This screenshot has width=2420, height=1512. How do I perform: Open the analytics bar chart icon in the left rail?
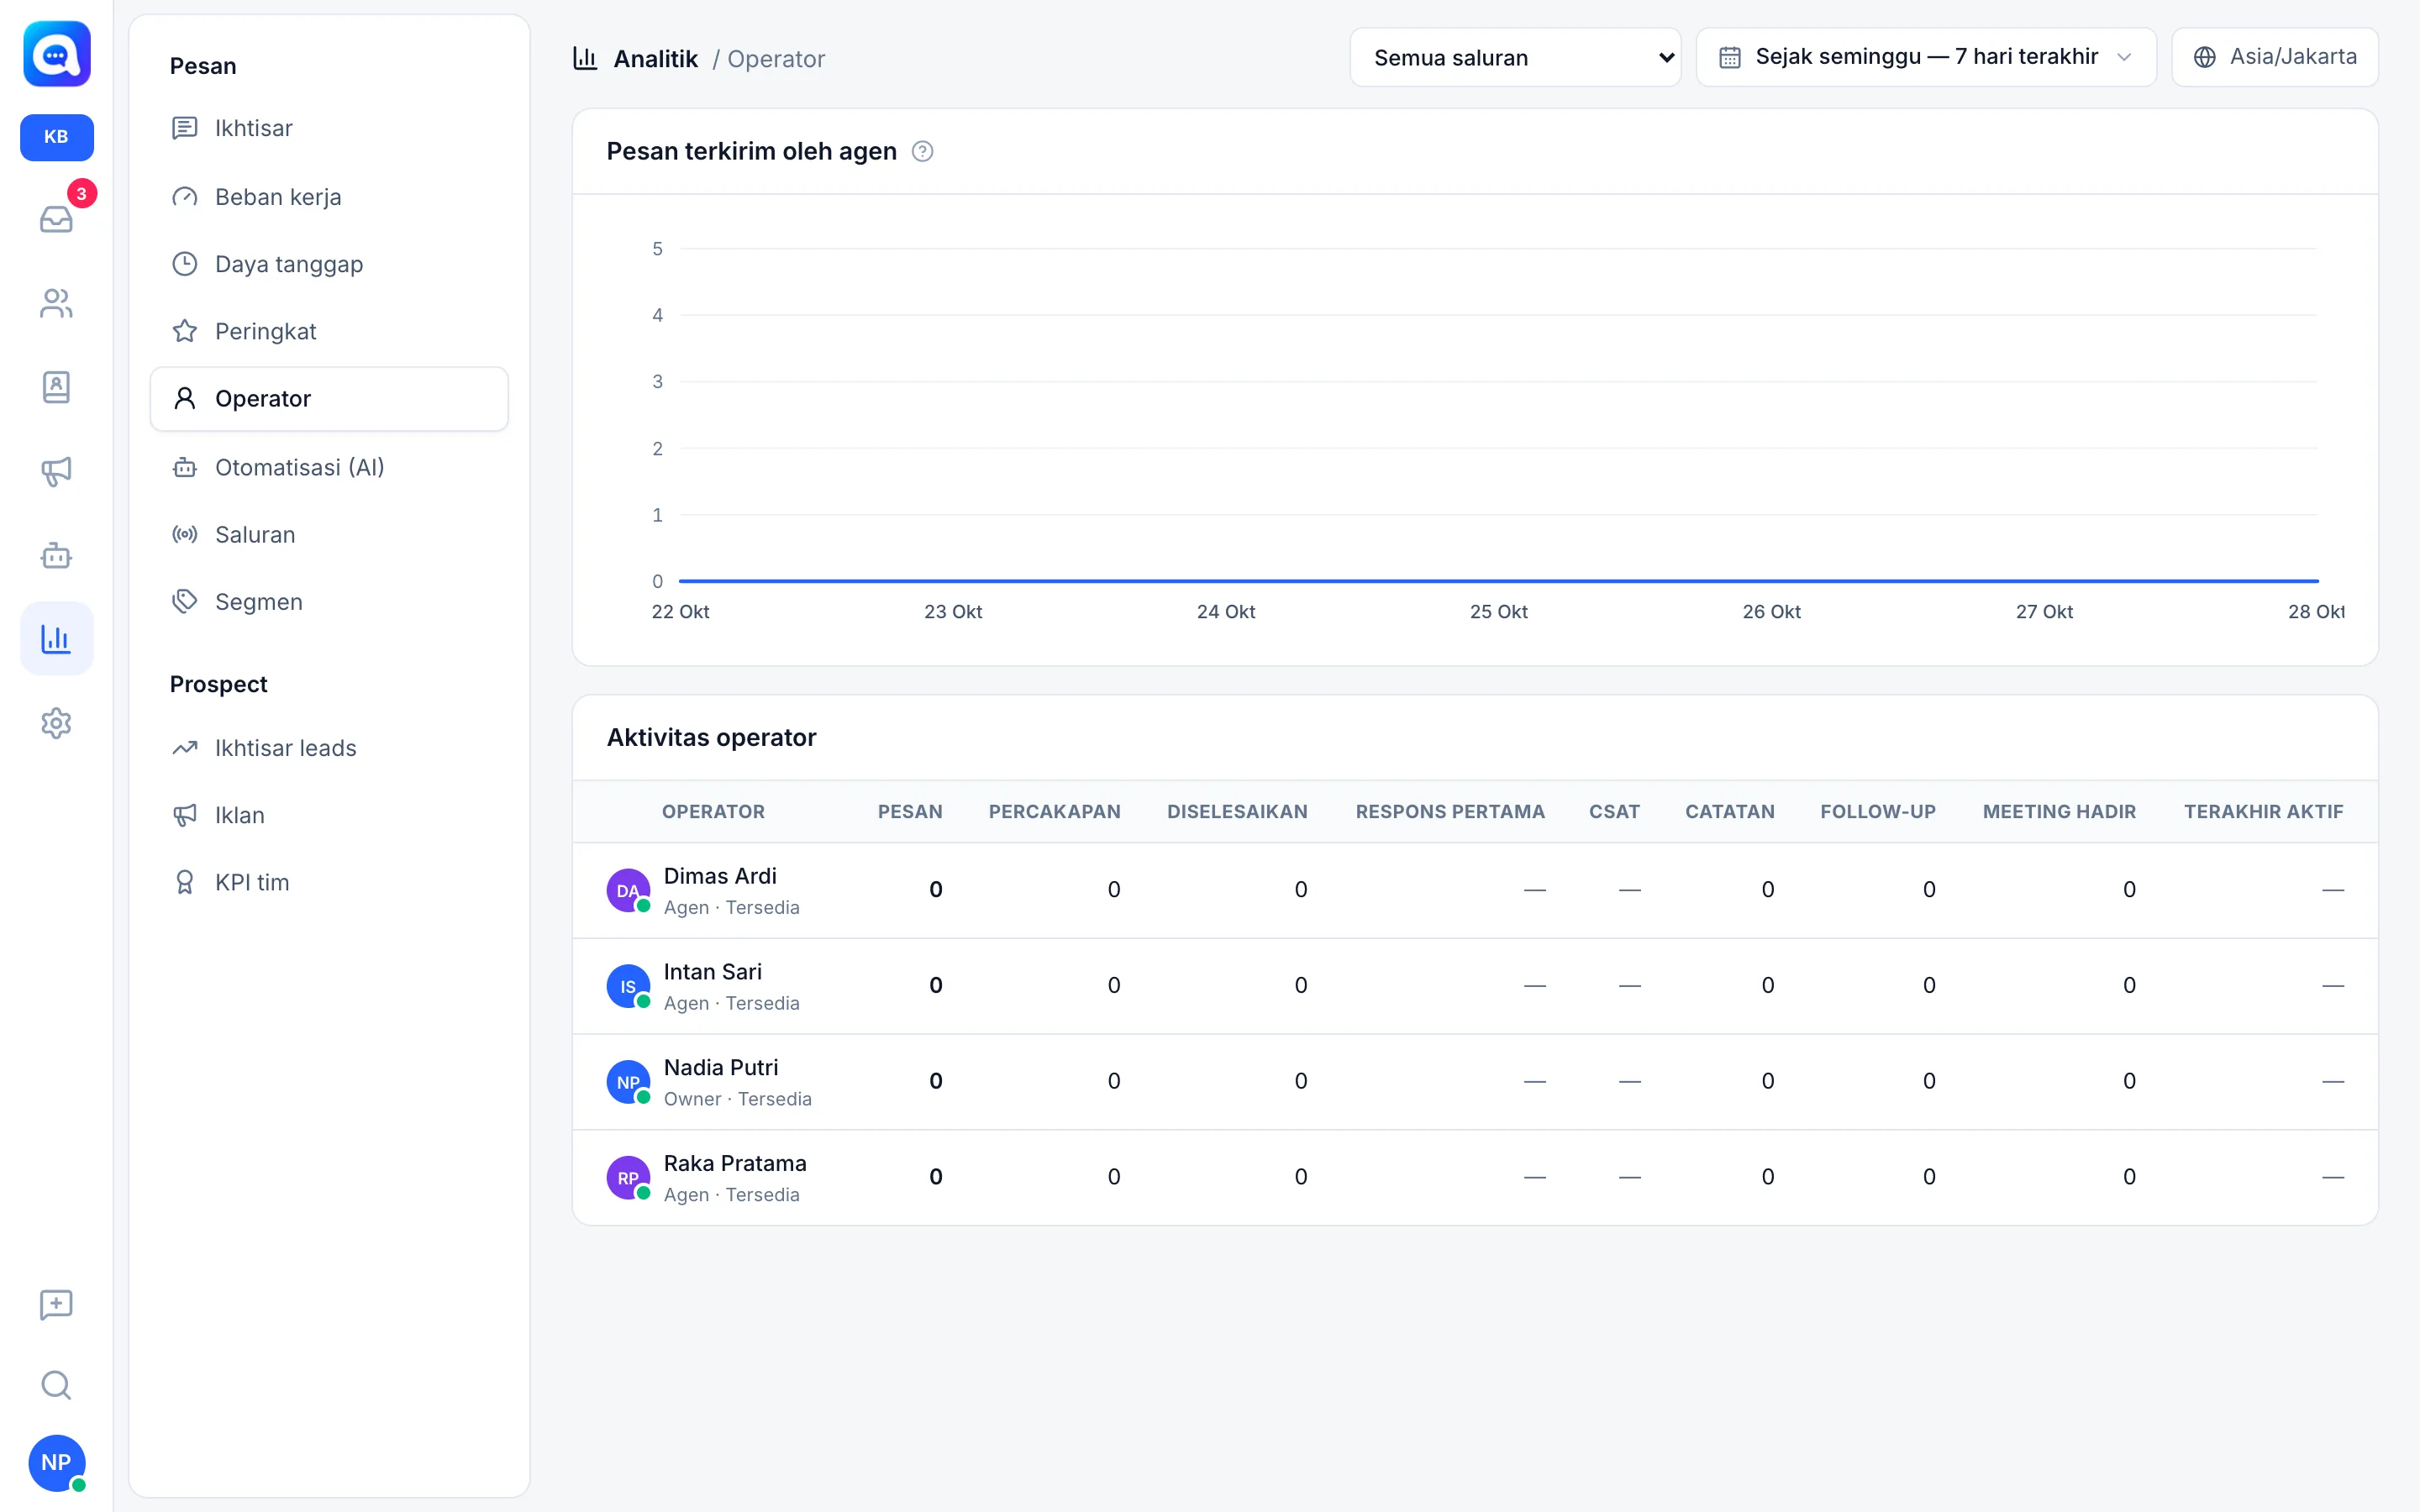[56, 638]
